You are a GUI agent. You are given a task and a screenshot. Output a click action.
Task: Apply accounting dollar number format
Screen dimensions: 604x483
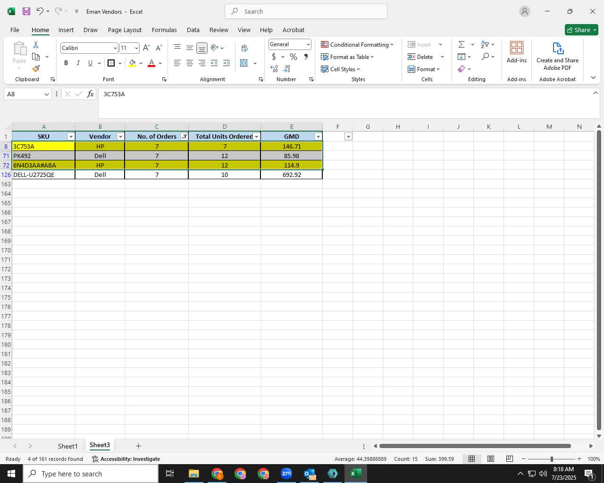pyautogui.click(x=274, y=57)
